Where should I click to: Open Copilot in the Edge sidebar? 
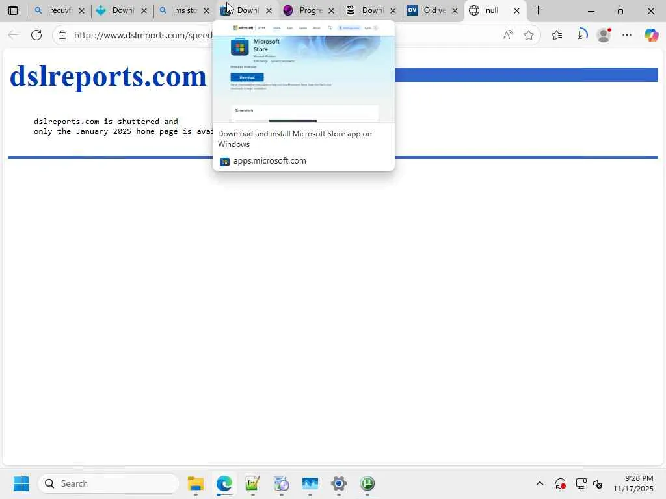click(651, 35)
